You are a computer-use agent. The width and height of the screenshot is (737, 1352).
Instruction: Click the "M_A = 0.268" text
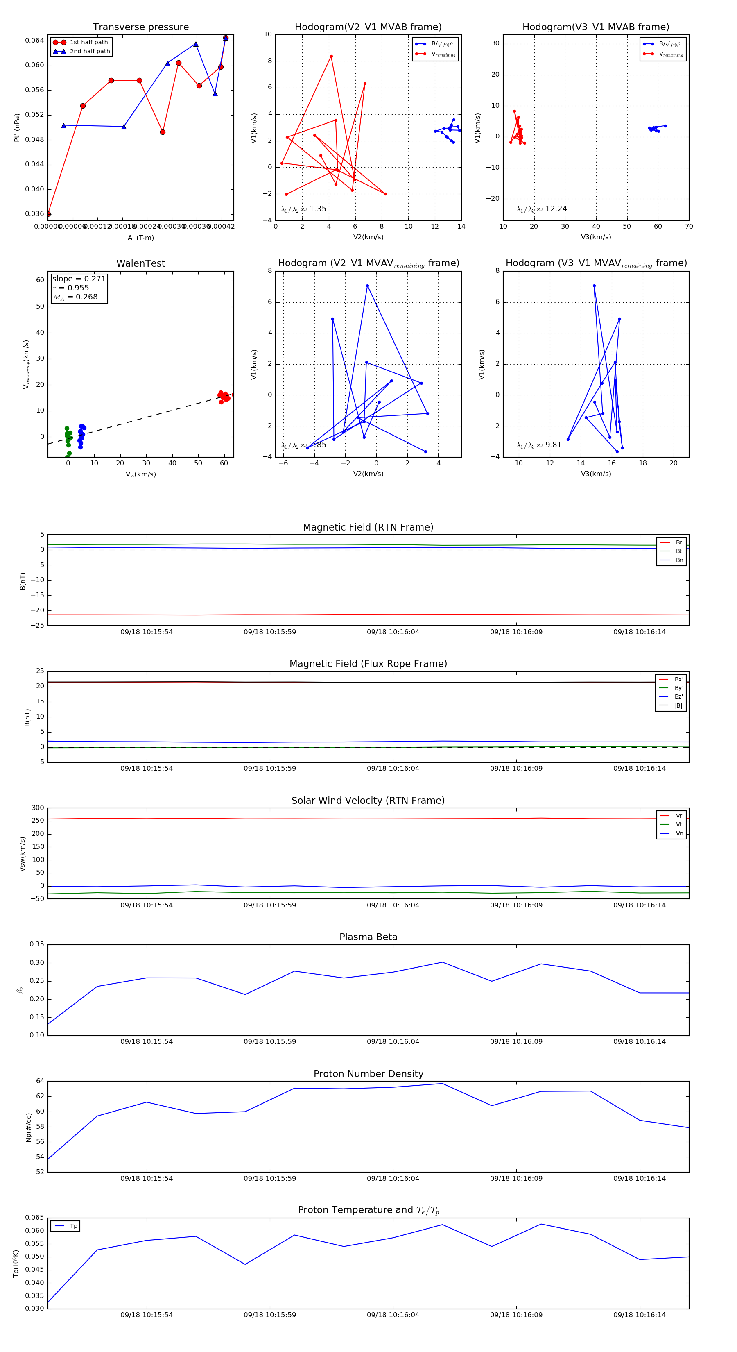click(x=75, y=297)
